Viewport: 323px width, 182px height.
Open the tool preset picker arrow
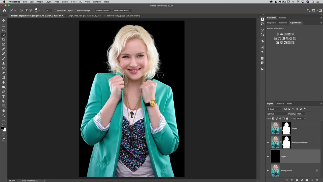coord(15,10)
